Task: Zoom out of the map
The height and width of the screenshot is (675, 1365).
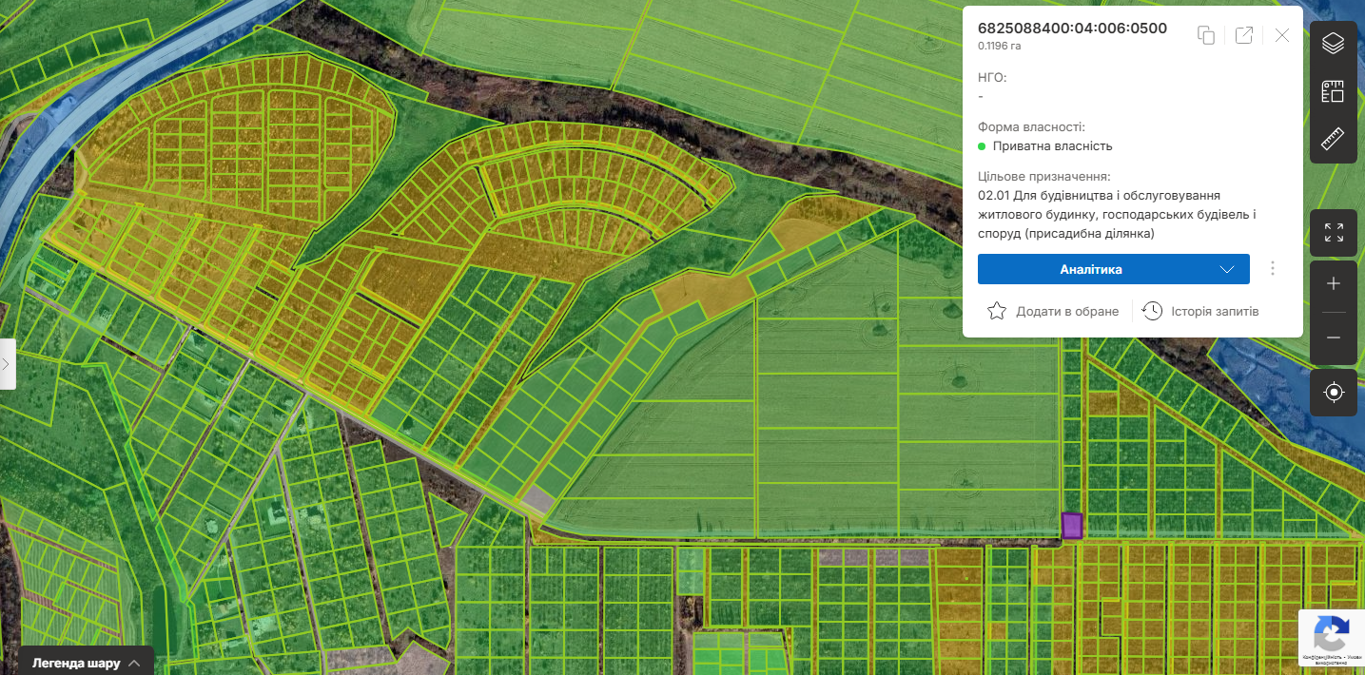Action: pos(1333,337)
